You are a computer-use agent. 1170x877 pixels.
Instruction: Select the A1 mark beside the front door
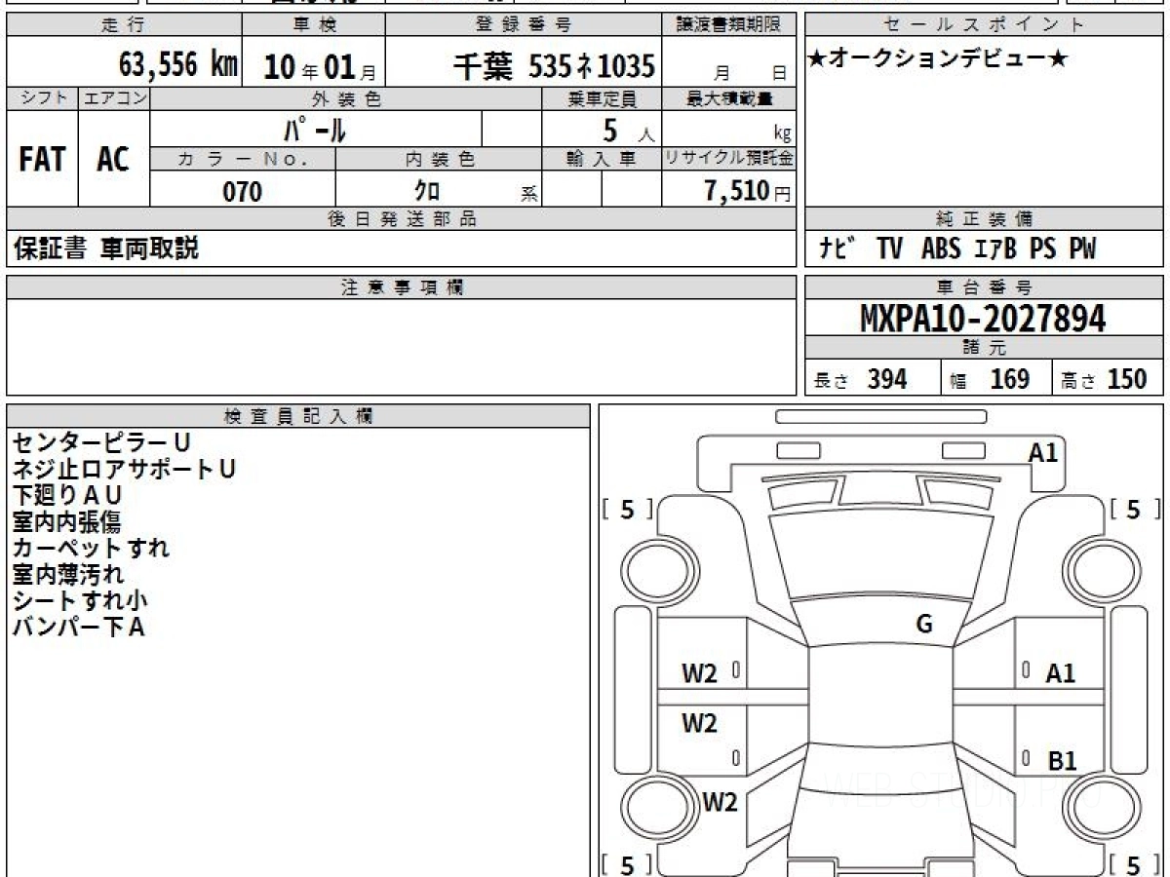(x=1060, y=672)
